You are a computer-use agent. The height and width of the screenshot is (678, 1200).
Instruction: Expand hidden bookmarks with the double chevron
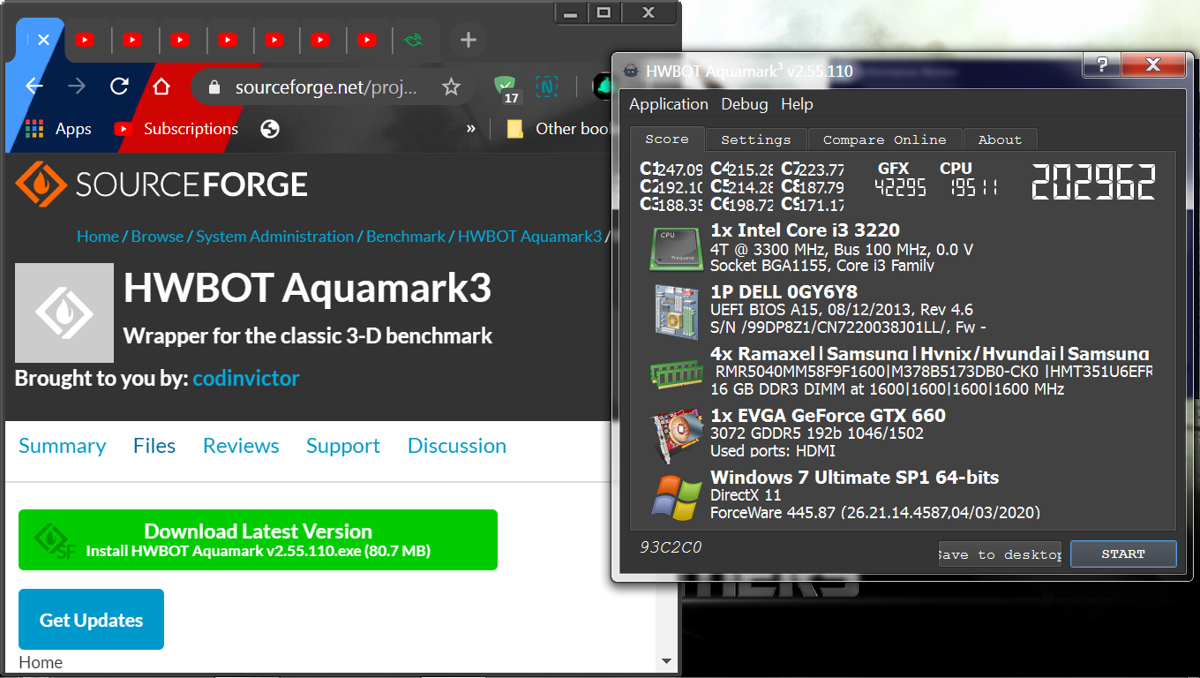pos(471,129)
